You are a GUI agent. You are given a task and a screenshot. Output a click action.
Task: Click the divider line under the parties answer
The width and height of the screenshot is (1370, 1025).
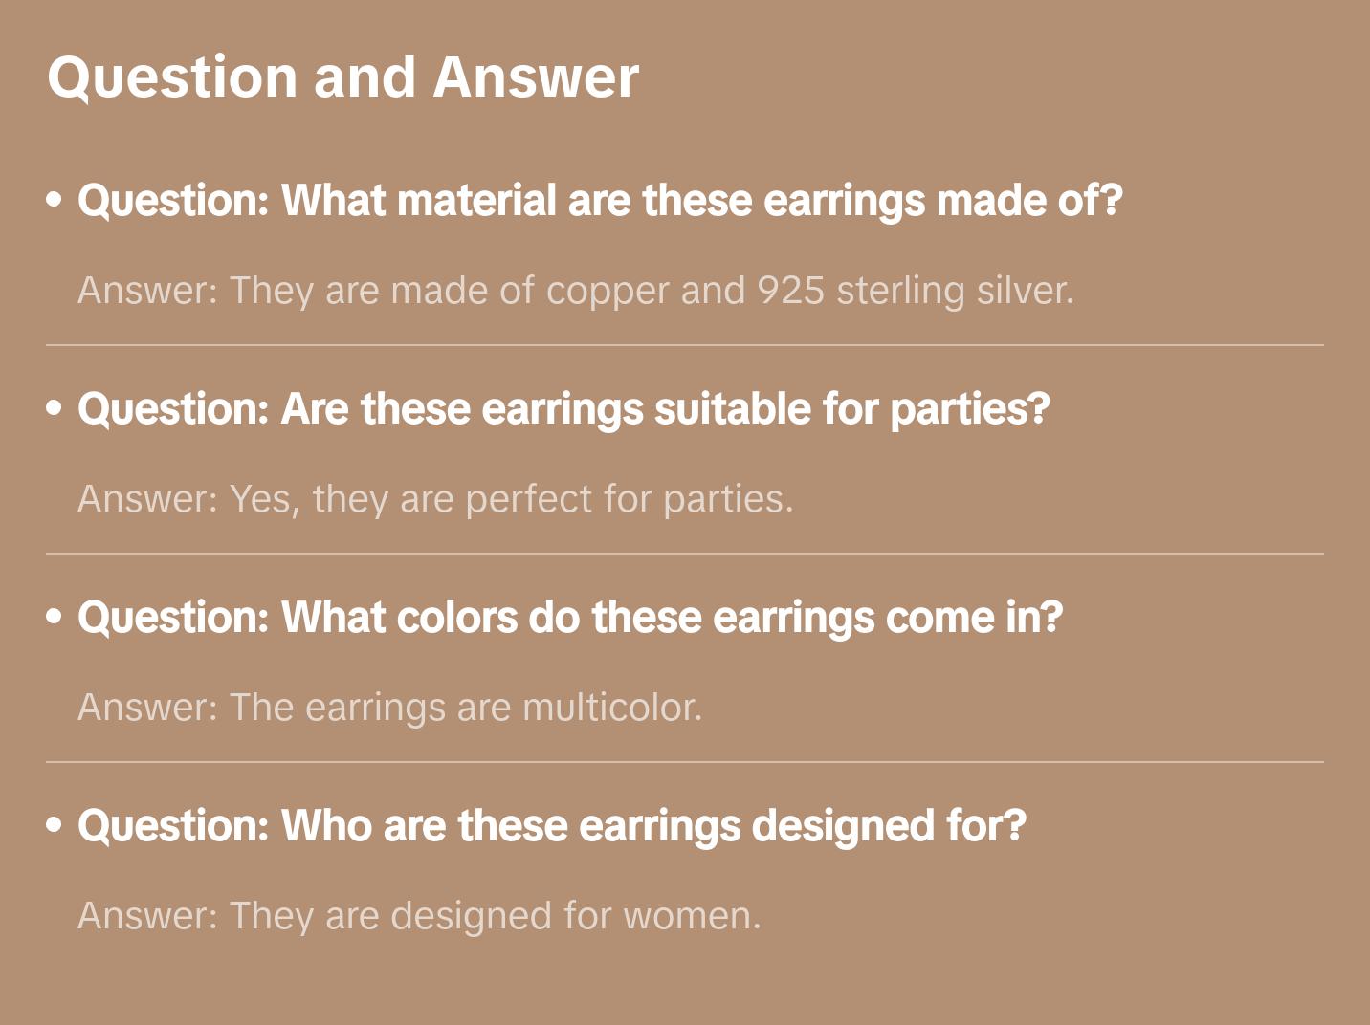pos(684,554)
